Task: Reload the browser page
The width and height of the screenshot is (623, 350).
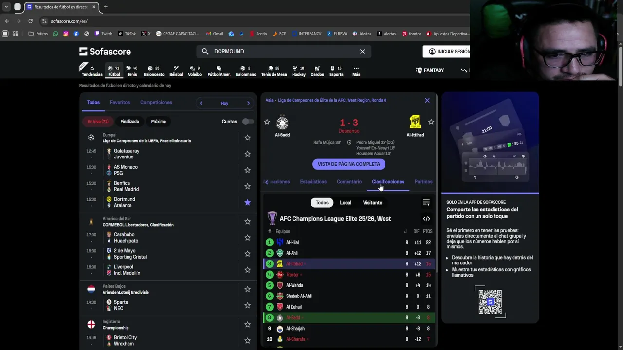Action: pos(30,21)
